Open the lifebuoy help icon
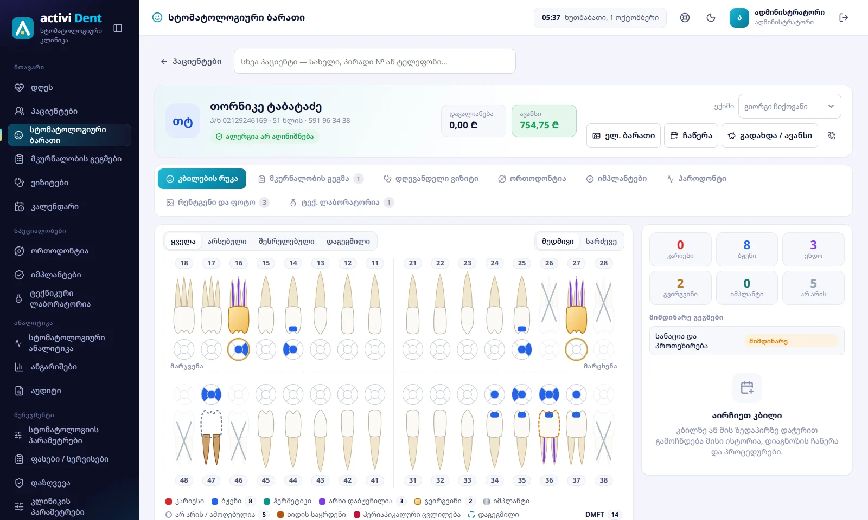 point(685,18)
